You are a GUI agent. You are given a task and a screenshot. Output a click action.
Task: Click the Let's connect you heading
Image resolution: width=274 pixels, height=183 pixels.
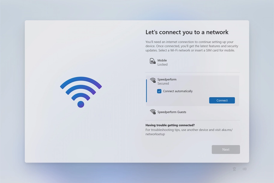(187, 32)
